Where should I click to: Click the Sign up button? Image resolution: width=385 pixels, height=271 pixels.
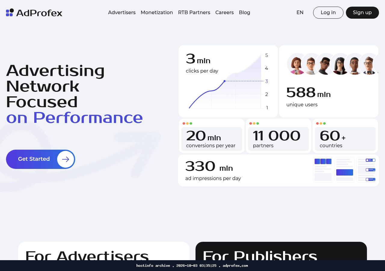point(362,13)
